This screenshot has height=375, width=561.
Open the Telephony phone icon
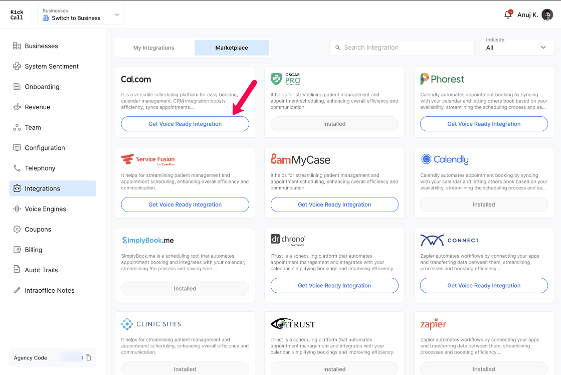[x=17, y=168]
